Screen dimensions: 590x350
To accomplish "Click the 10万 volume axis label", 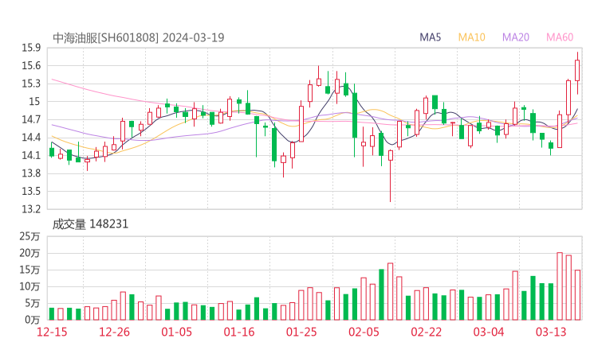I will [29, 286].
